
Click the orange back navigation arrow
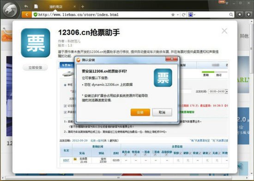(x=27, y=15)
